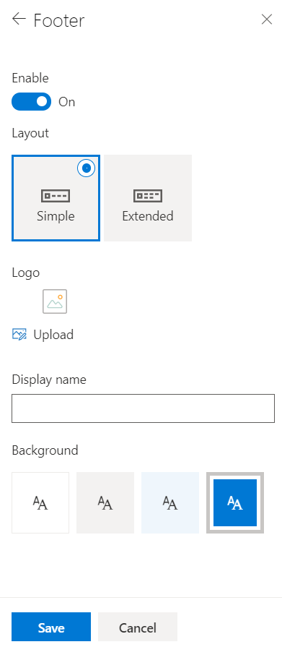The width and height of the screenshot is (282, 647).
Task: Close the Footer panel with the X
Action: click(x=267, y=20)
